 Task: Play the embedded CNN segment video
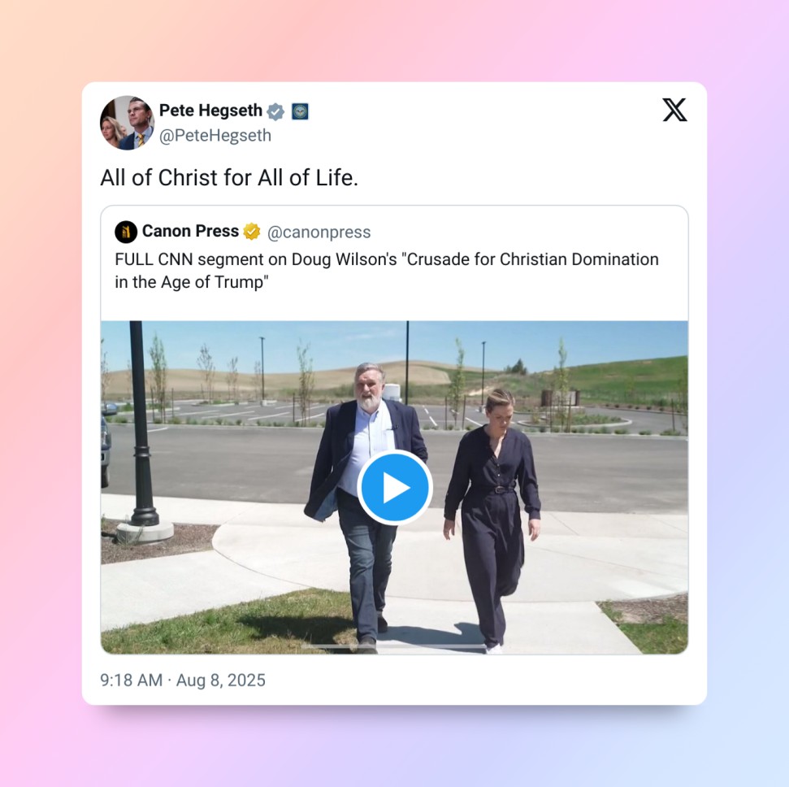pos(395,488)
